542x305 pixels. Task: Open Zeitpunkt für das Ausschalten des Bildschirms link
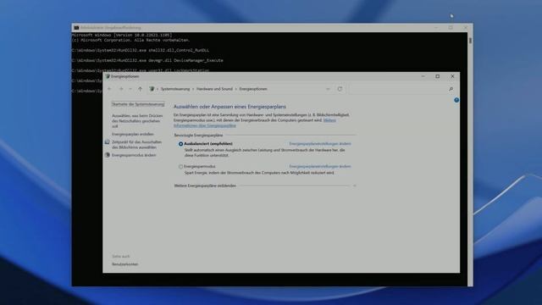pyautogui.click(x=136, y=145)
